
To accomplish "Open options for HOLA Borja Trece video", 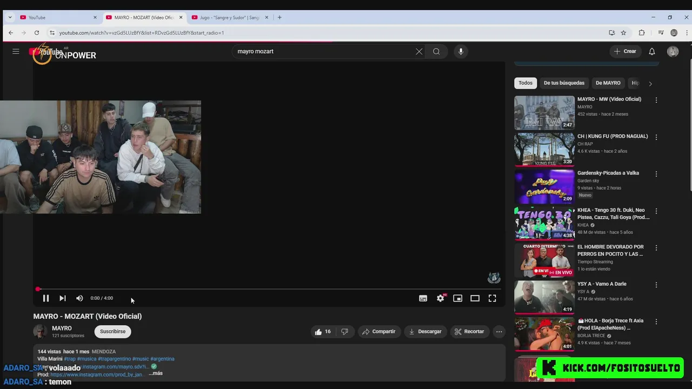I will tap(656, 321).
